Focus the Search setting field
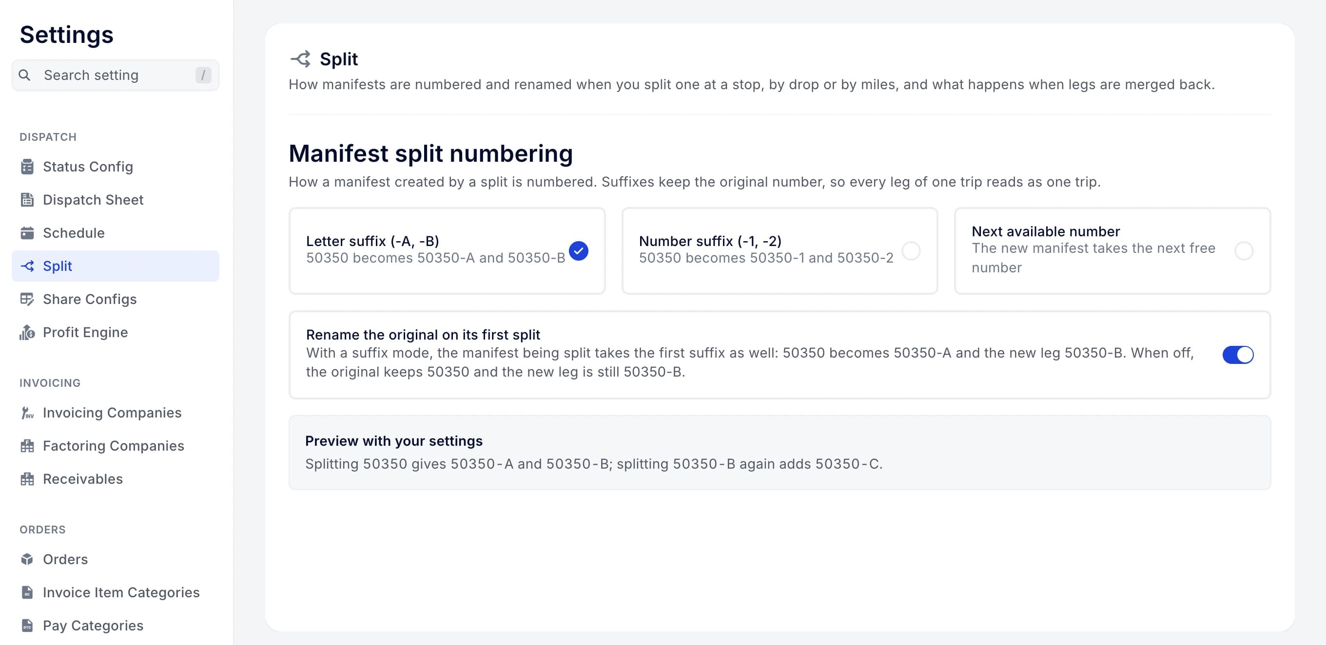 tap(116, 75)
